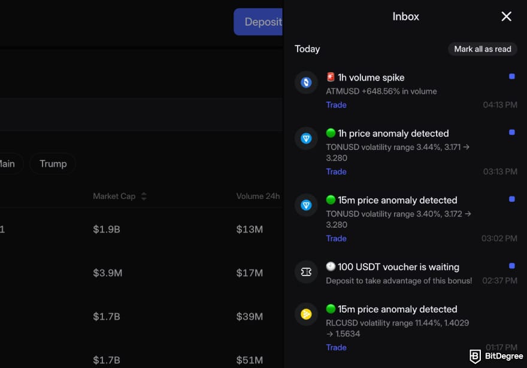
Task: Click the $39M volume cell
Action: 249,317
